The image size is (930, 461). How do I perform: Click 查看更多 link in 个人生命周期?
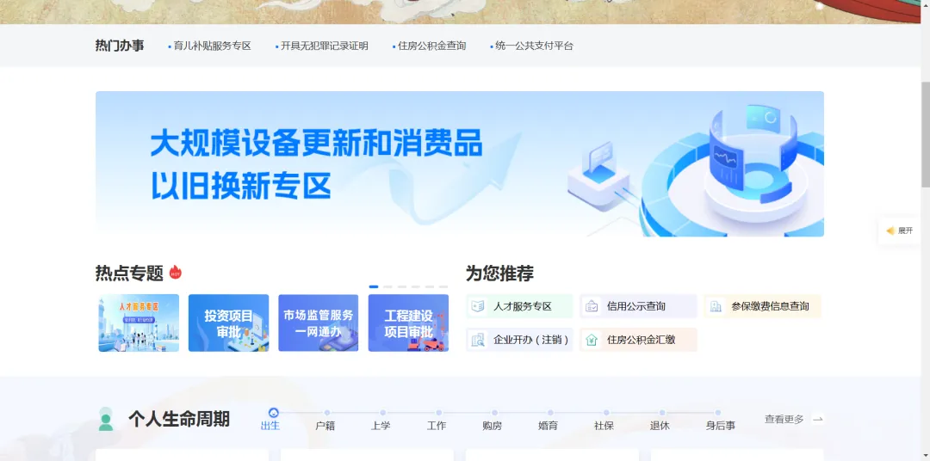784,420
